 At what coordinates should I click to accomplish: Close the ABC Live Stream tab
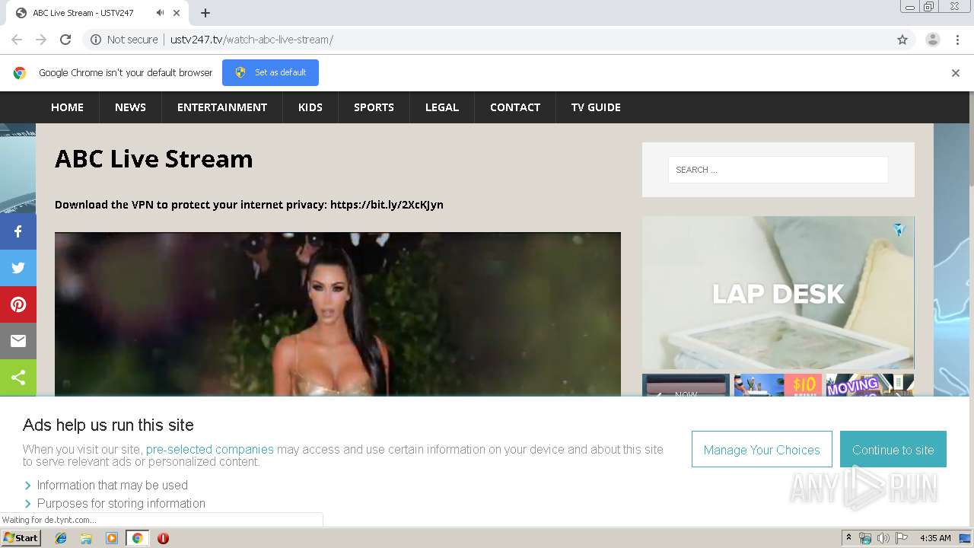coord(177,13)
